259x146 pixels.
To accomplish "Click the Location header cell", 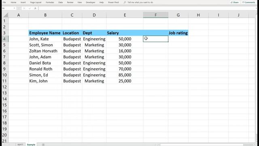I will [x=72, y=33].
